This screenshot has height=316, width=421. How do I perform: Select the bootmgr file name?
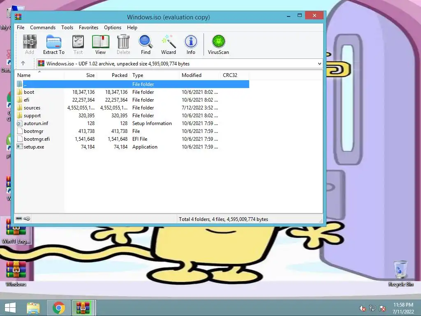pyautogui.click(x=34, y=131)
